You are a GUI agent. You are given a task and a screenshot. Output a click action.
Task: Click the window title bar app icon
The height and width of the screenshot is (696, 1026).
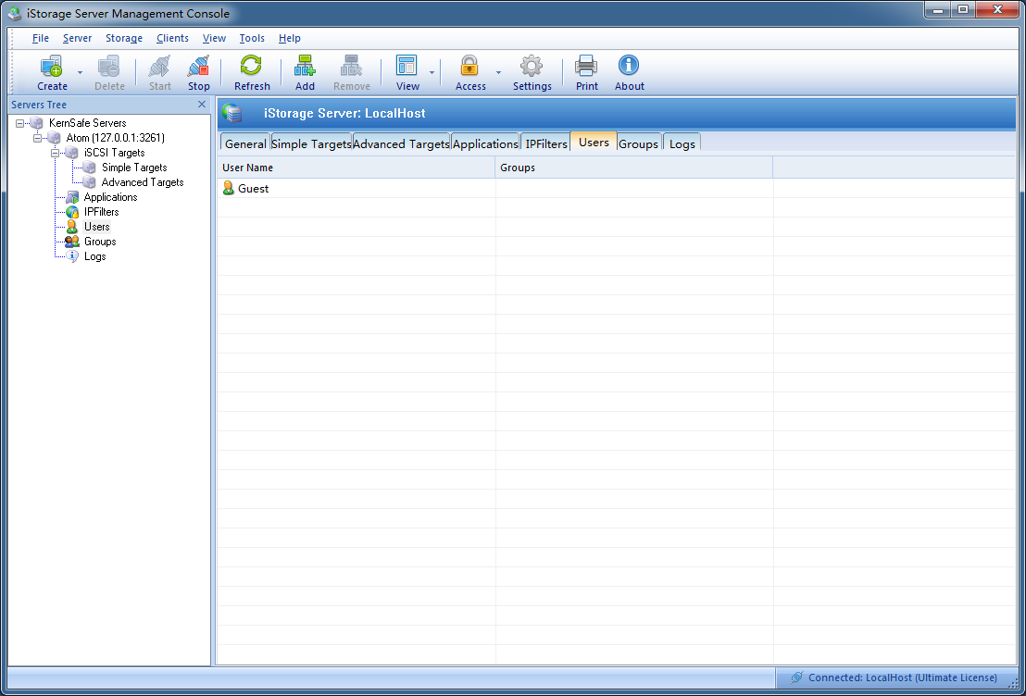[x=15, y=13]
